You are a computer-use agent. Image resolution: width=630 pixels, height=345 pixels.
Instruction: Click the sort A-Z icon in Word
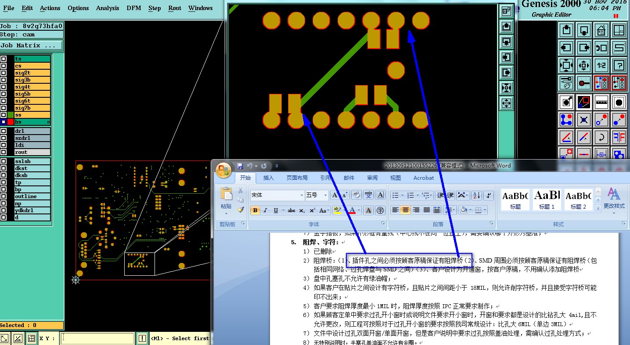pos(477,195)
